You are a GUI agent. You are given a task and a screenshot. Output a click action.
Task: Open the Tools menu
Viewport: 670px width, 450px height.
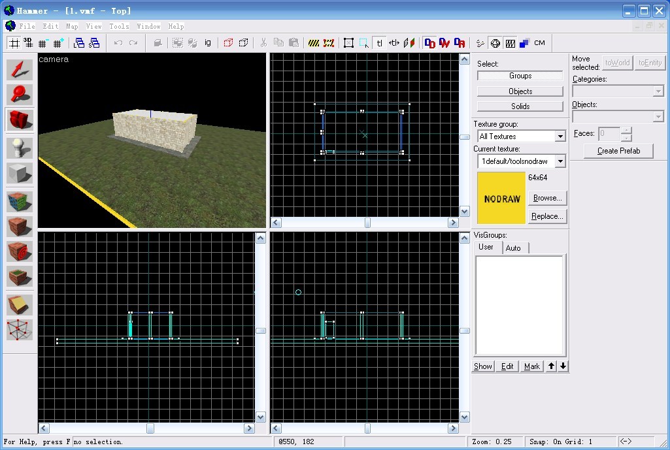pos(119,27)
